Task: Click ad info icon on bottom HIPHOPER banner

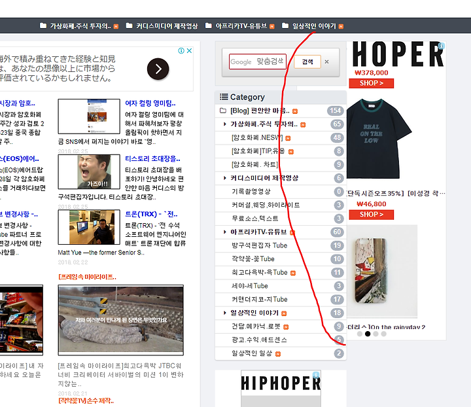Action: 316,374
